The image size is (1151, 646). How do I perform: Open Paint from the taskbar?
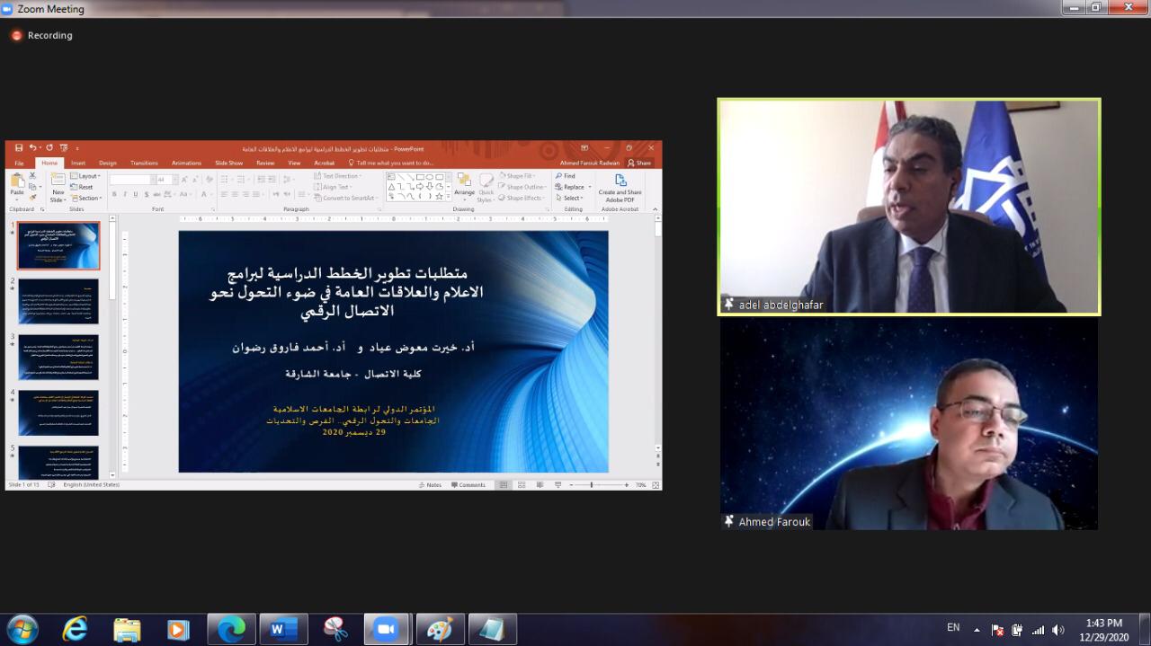440,629
